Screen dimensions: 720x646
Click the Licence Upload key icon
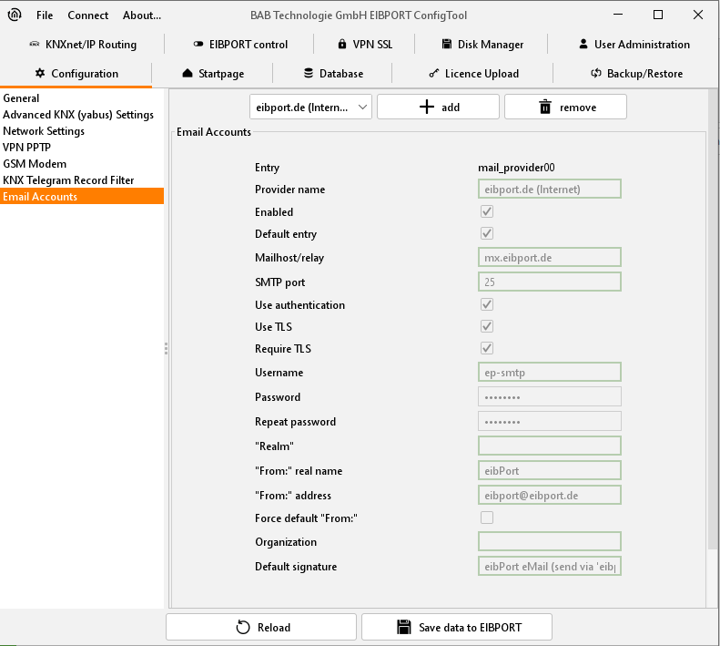tap(433, 74)
